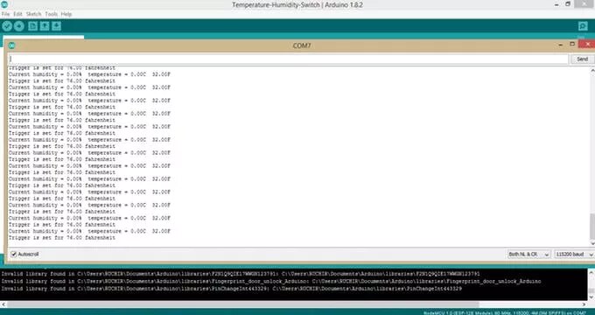595x315 pixels.
Task: Click the Arduino logo in COM7 title bar
Action: 11,45
